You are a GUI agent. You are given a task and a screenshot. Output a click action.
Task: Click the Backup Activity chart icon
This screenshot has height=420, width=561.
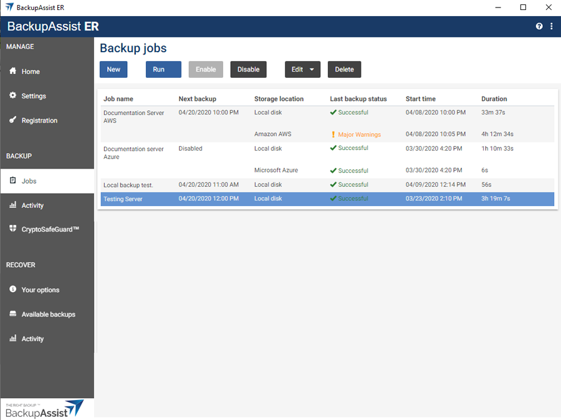click(13, 205)
